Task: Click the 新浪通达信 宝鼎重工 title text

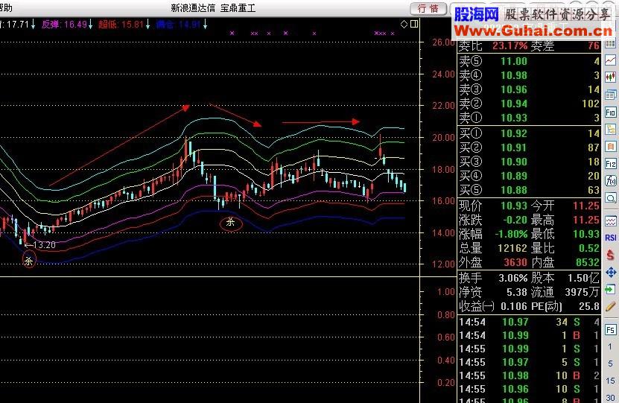Action: click(213, 8)
